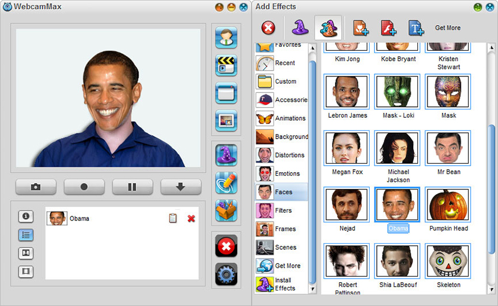Copy the Obama effect with clipboard icon
This screenshot has height=306, width=498.
[173, 218]
